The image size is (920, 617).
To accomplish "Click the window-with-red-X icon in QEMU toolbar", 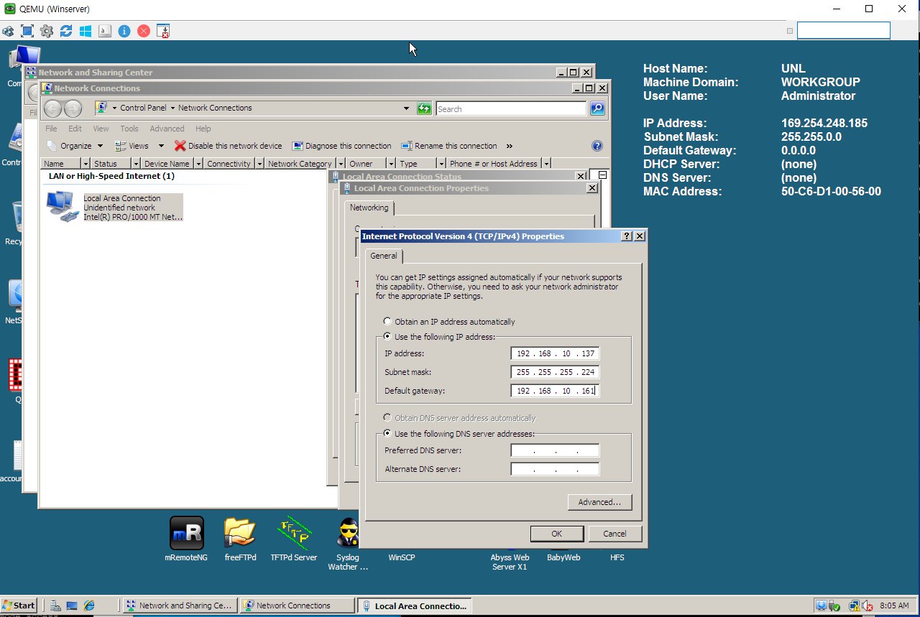I will coord(163,31).
